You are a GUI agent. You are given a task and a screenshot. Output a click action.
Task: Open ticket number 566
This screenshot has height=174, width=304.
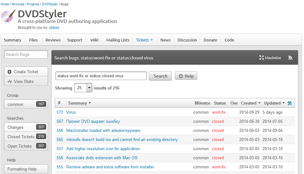[60, 130]
